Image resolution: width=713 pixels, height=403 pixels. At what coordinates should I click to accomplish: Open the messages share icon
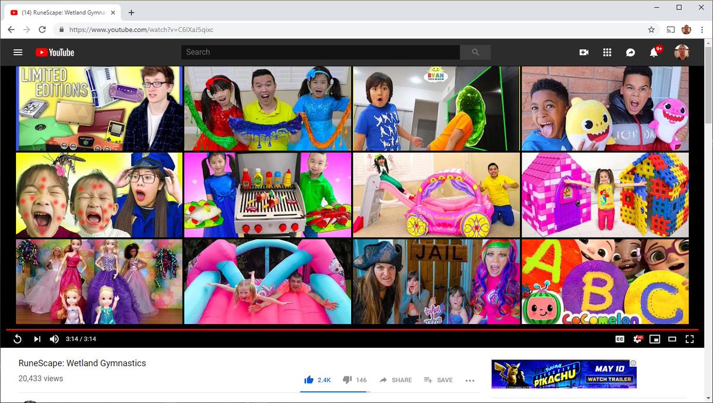pos(630,52)
